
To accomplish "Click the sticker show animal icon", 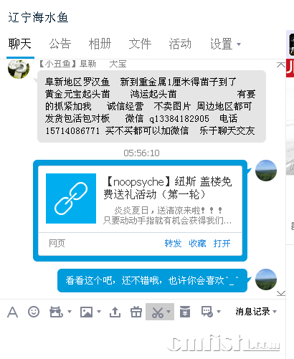I will pyautogui.click(x=56, y=312).
